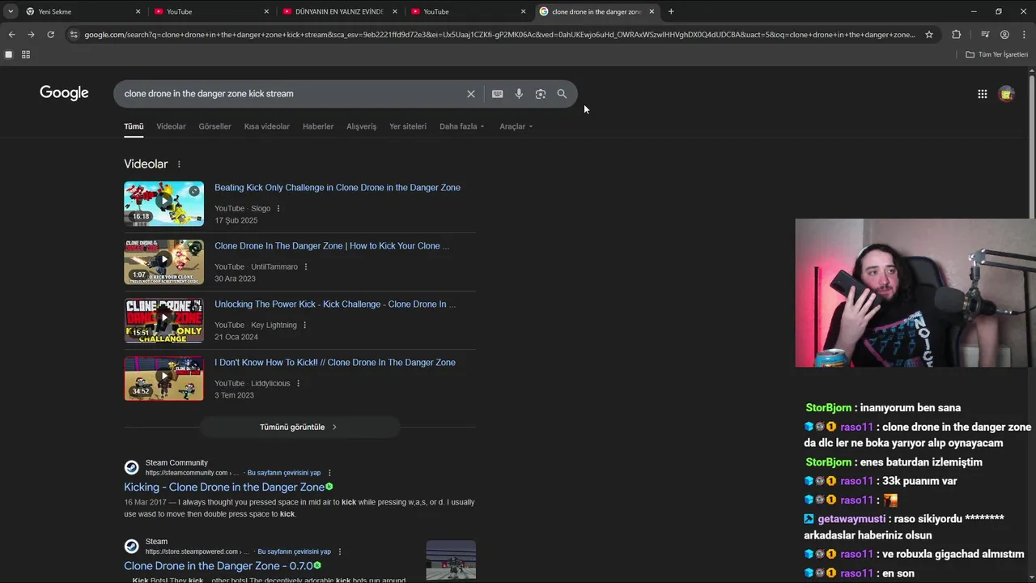
Task: Expand Tümünü görüntüle videos list
Action: pos(299,427)
